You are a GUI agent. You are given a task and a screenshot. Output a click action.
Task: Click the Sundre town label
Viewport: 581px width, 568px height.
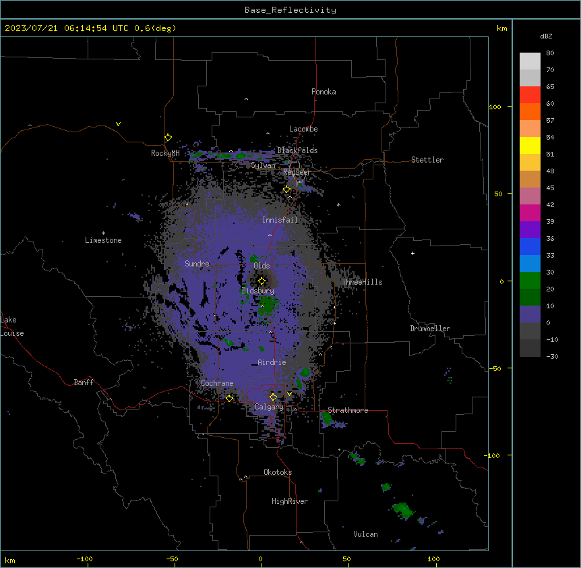coord(197,264)
